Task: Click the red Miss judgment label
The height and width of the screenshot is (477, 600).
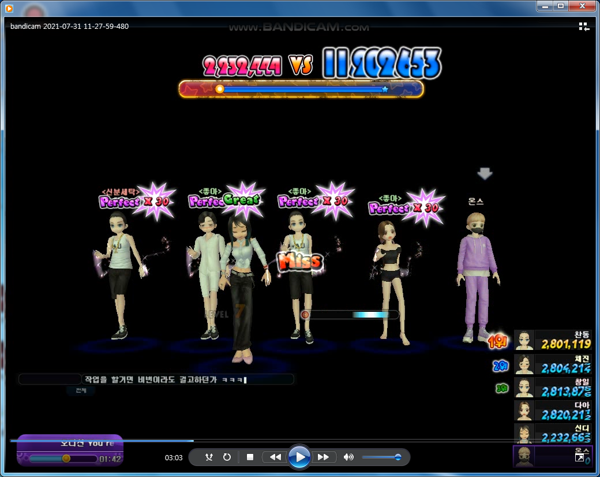Action: 301,262
